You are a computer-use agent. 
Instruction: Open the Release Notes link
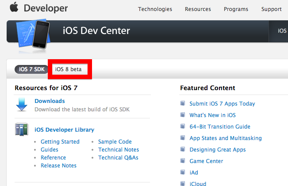[x=58, y=165]
